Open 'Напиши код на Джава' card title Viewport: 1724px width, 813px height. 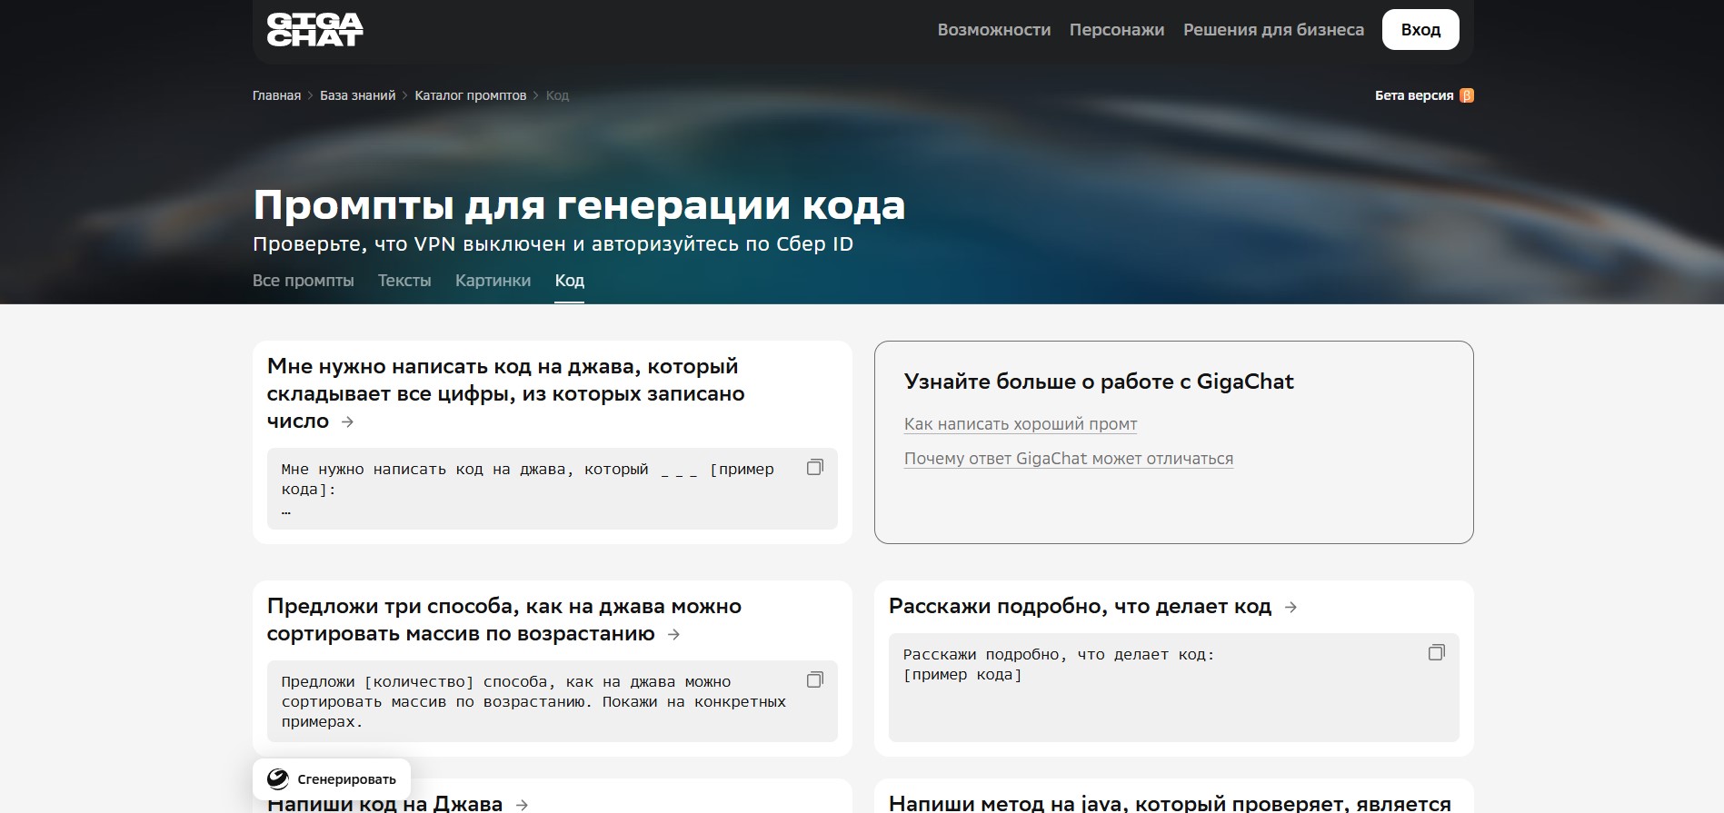tap(384, 804)
